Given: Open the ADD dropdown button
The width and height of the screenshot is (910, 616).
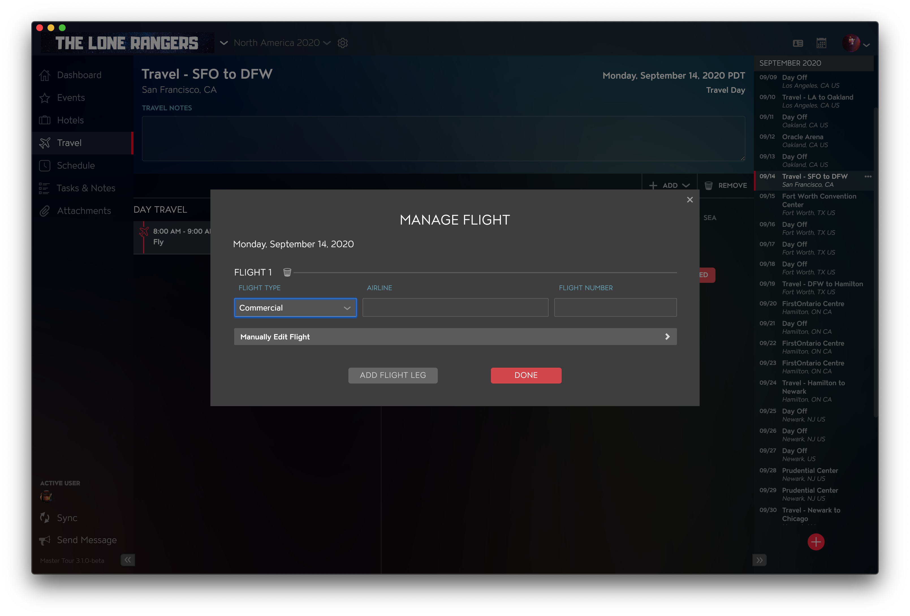Looking at the screenshot, I should (x=669, y=186).
